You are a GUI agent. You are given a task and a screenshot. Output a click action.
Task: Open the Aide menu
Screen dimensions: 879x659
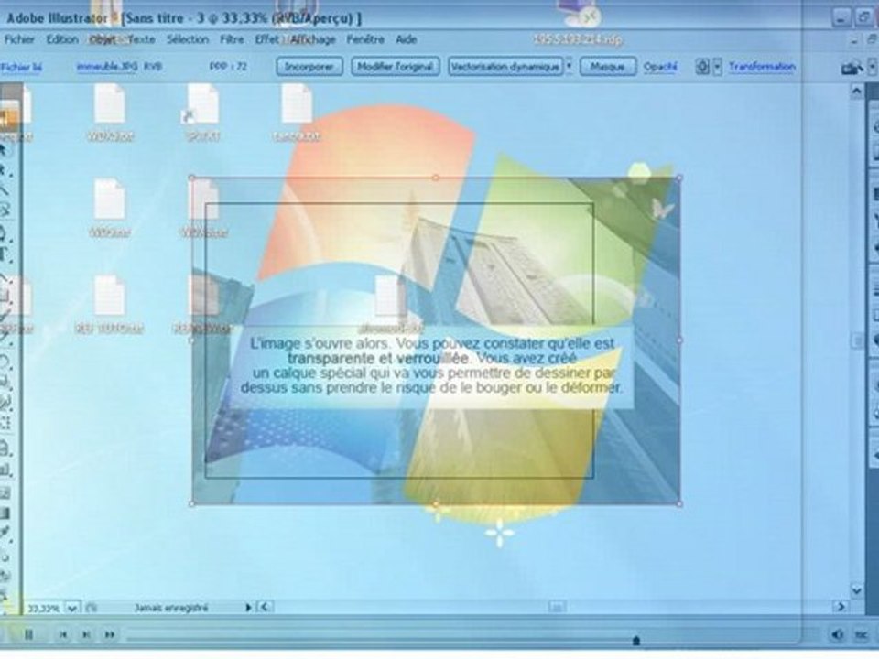click(407, 39)
